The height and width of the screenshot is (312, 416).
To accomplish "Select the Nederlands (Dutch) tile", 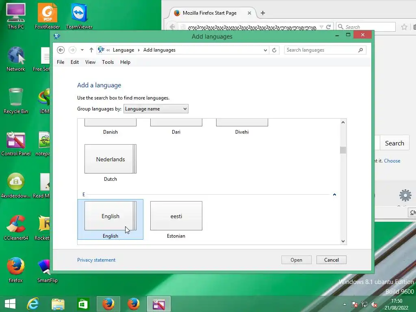I will coord(110,163).
